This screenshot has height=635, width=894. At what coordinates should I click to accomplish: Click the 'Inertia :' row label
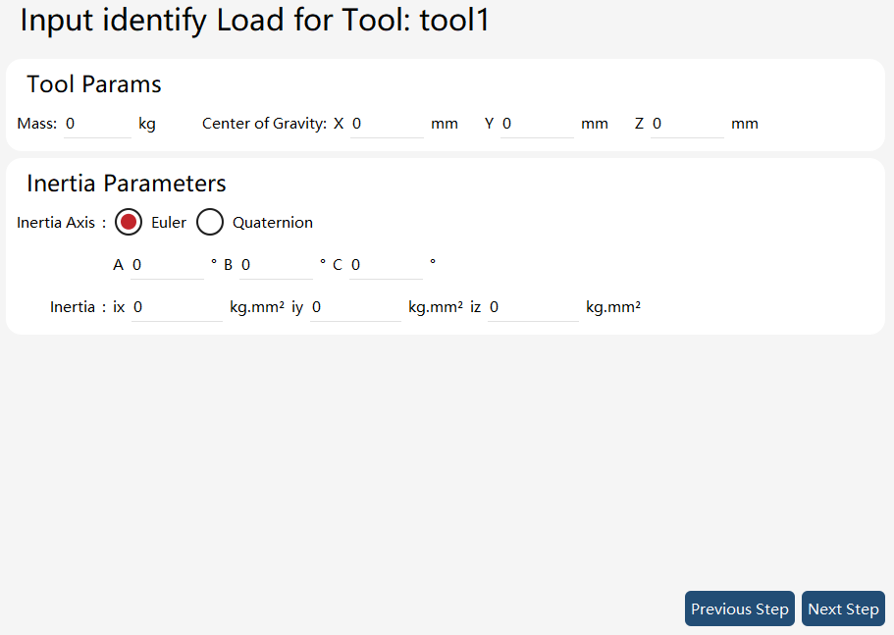[79, 307]
